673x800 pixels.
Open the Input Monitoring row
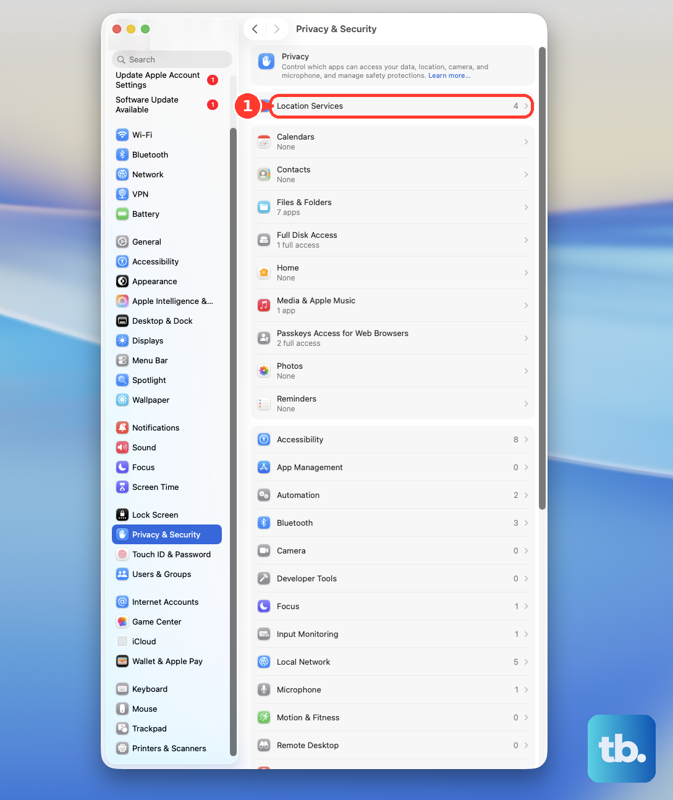click(393, 634)
